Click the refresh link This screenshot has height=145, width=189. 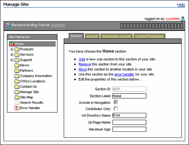[x=58, y=25]
